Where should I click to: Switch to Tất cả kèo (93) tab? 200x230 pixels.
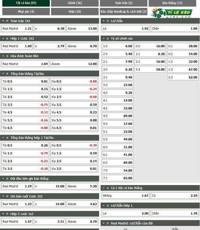coord(26,3)
